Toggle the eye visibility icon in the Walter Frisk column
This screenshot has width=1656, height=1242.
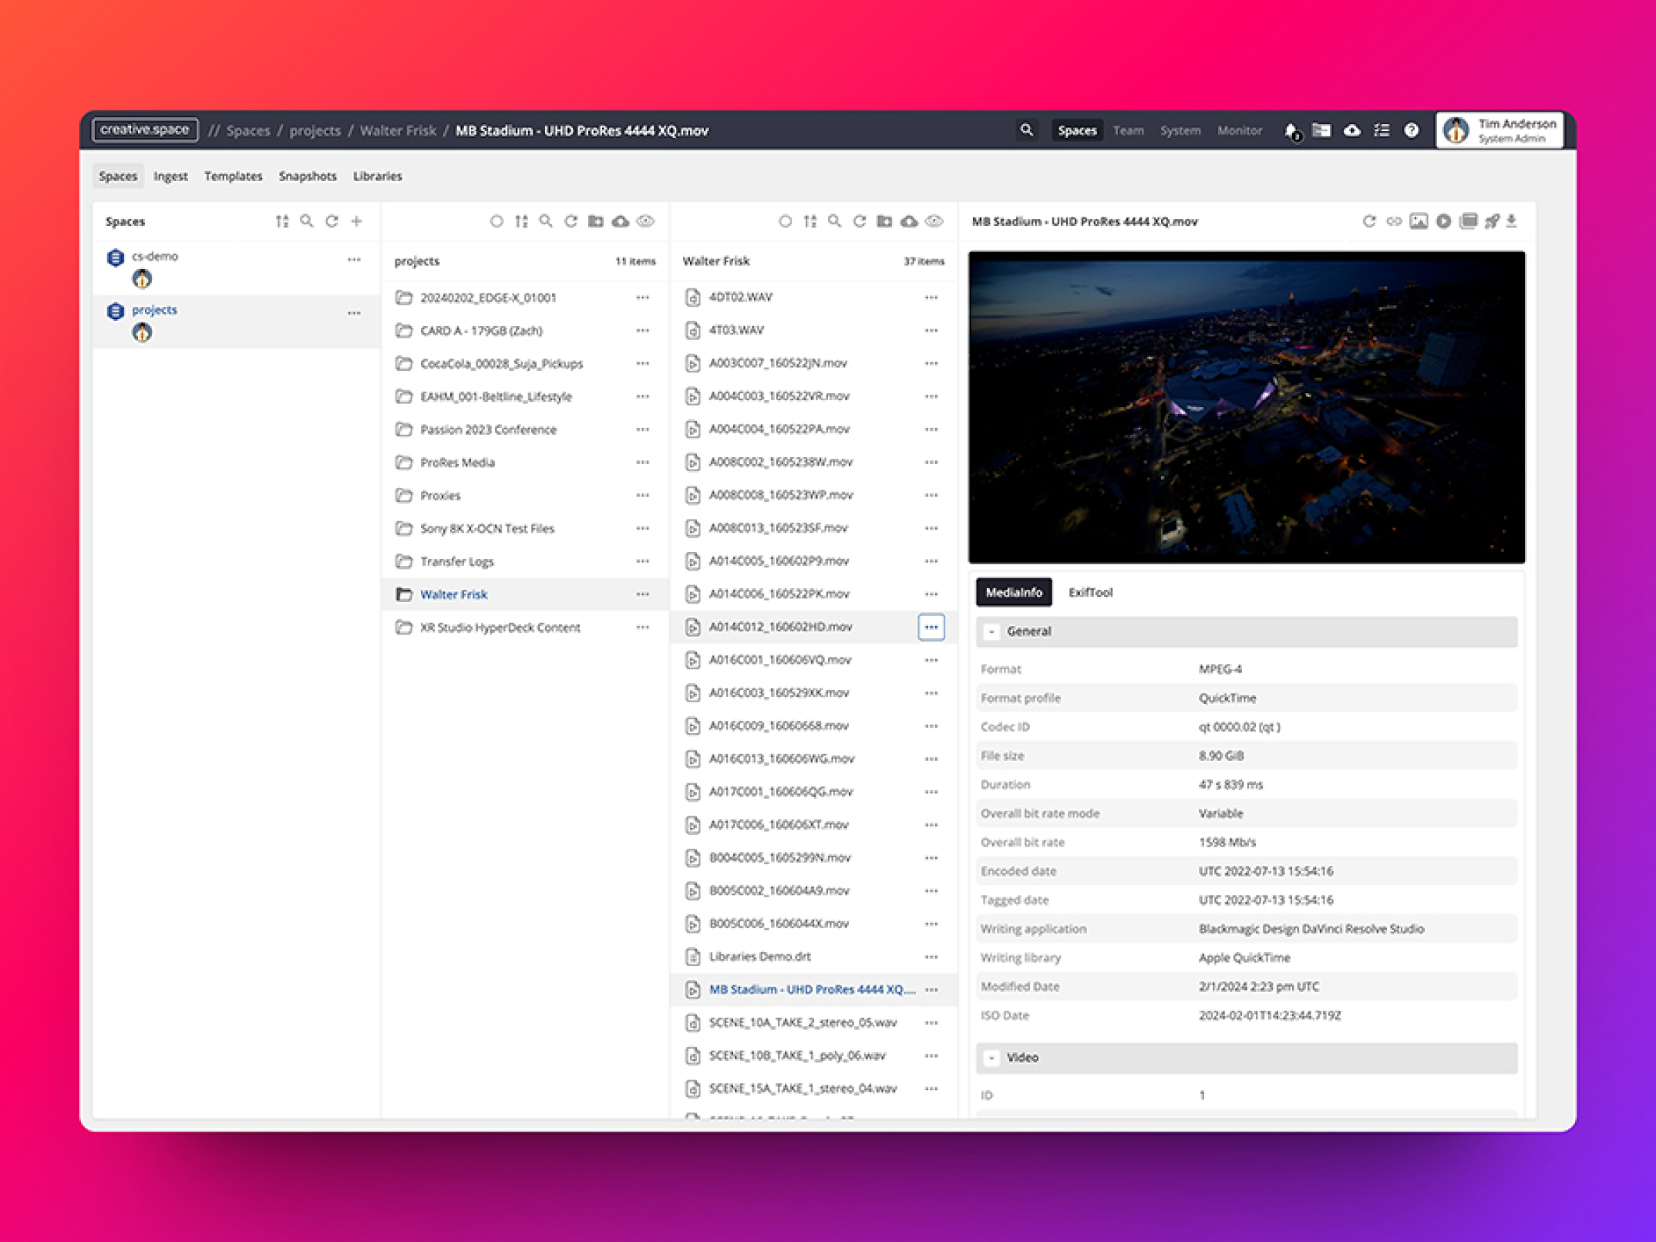pyautogui.click(x=934, y=222)
